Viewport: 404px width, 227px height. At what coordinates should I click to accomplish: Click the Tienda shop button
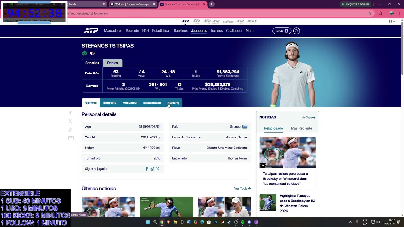tap(282, 31)
